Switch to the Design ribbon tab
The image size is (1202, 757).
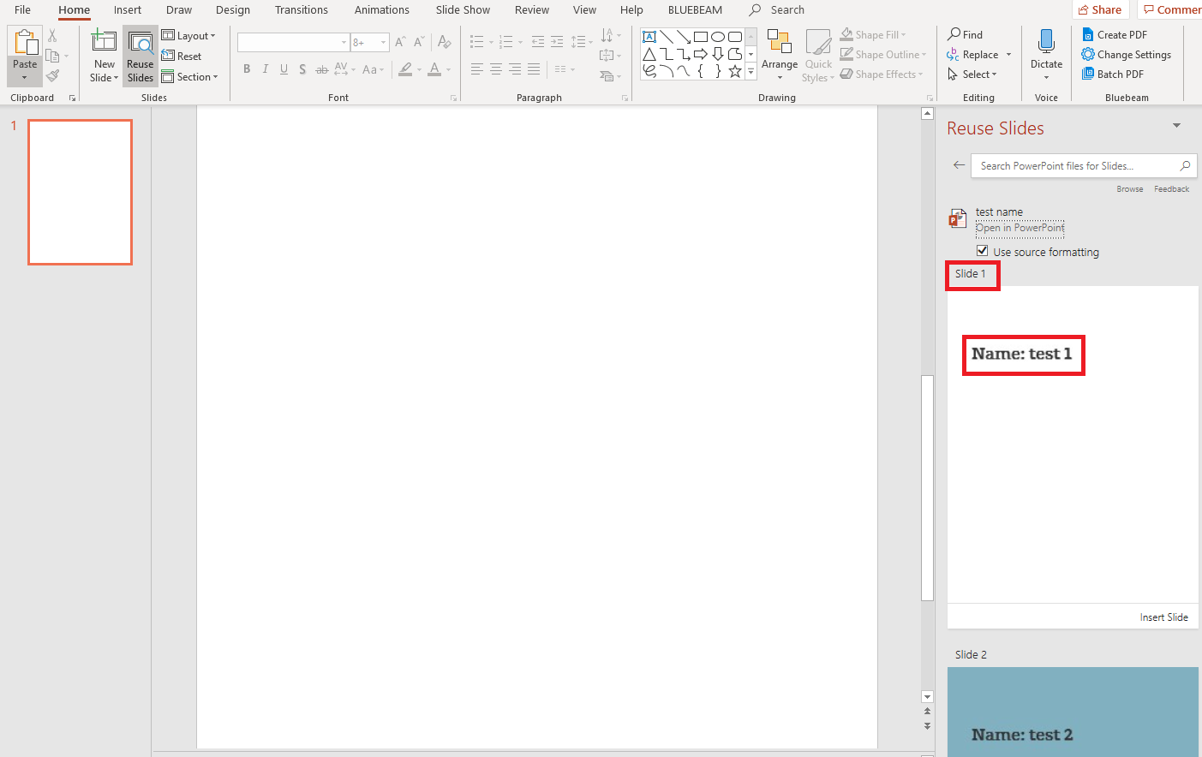click(233, 9)
